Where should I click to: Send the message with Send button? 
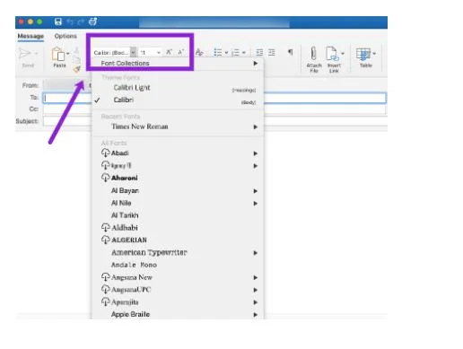27,57
